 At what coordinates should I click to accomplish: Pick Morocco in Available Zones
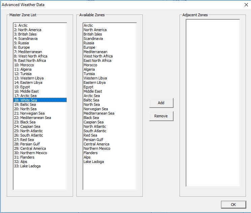pyautogui.click(x=110, y=65)
